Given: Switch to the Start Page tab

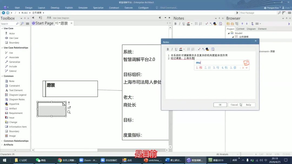Looking at the screenshot, I should click(x=43, y=23).
